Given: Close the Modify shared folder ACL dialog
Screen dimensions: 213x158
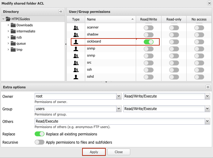Looking at the screenshot, I should 209,3.
